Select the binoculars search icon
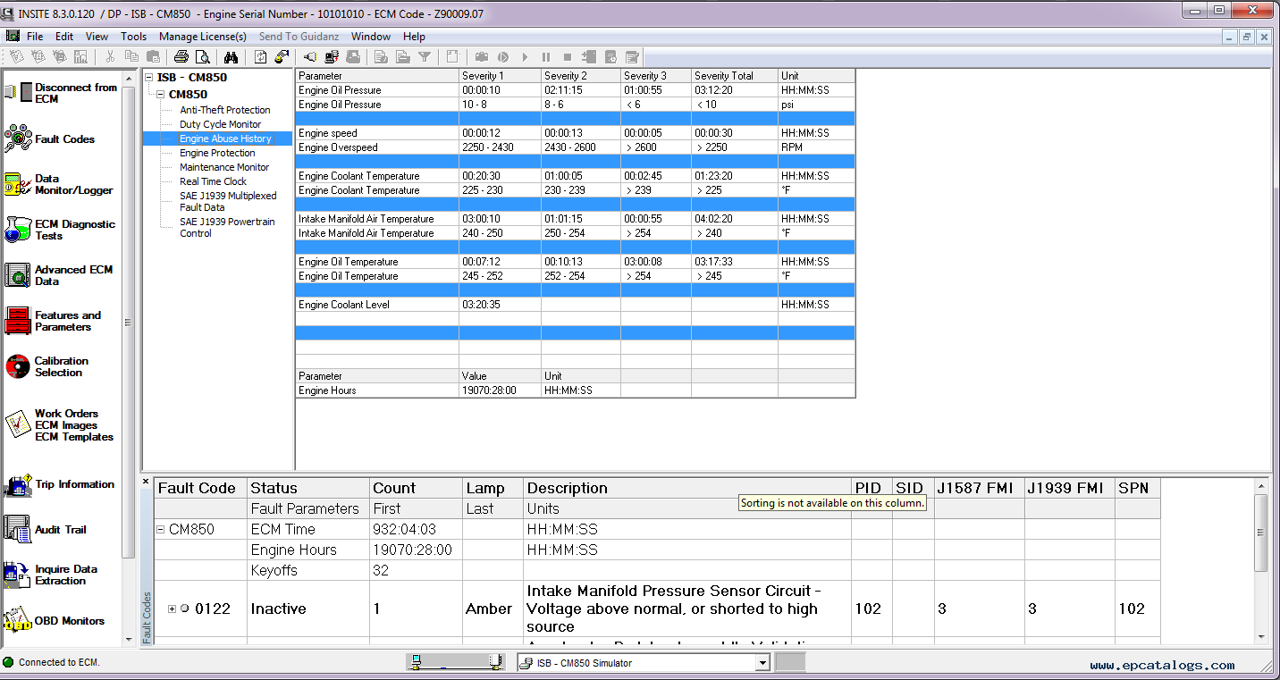Image resolution: width=1280 pixels, height=680 pixels. point(231,56)
